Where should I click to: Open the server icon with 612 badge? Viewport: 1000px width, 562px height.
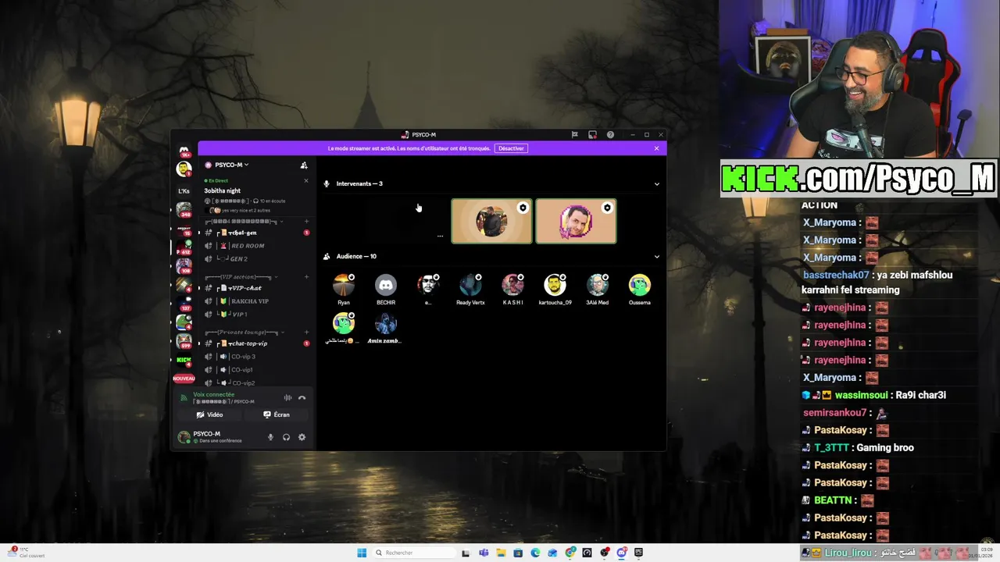click(184, 247)
